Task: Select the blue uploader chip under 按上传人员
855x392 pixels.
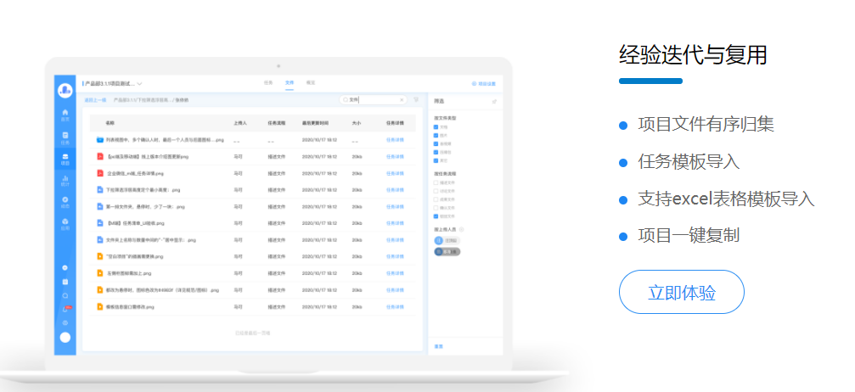Action: point(447,240)
